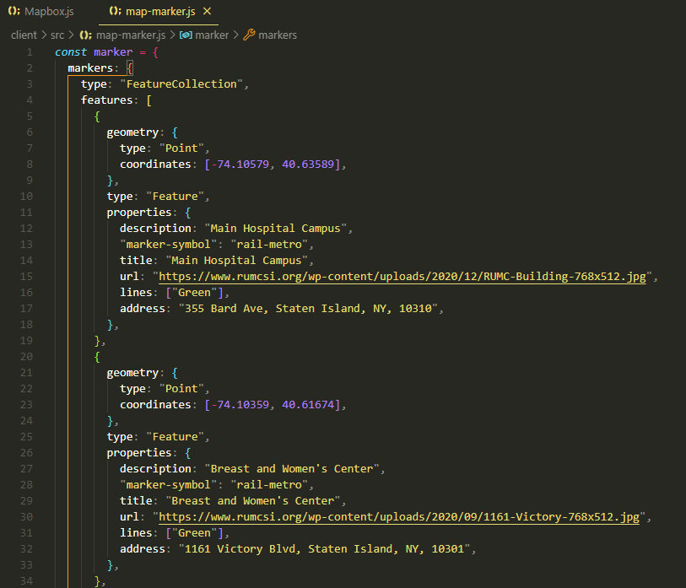Open the client folder breadcrumb dropdown

[24, 35]
